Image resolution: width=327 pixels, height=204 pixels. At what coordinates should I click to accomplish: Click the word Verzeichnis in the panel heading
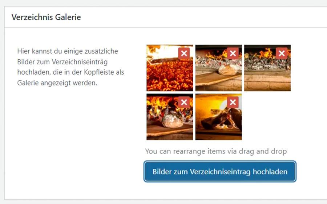[x=32, y=17]
